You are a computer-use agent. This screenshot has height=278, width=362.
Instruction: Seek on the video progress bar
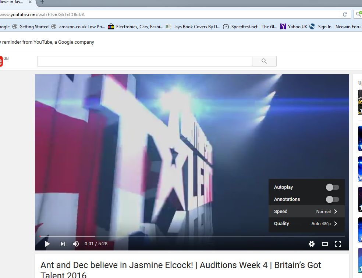pyautogui.click(x=192, y=236)
